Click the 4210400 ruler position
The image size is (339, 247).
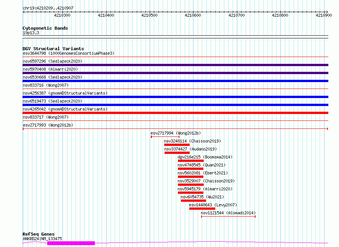click(106, 15)
